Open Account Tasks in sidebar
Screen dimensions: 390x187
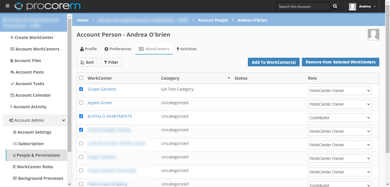tap(27, 84)
